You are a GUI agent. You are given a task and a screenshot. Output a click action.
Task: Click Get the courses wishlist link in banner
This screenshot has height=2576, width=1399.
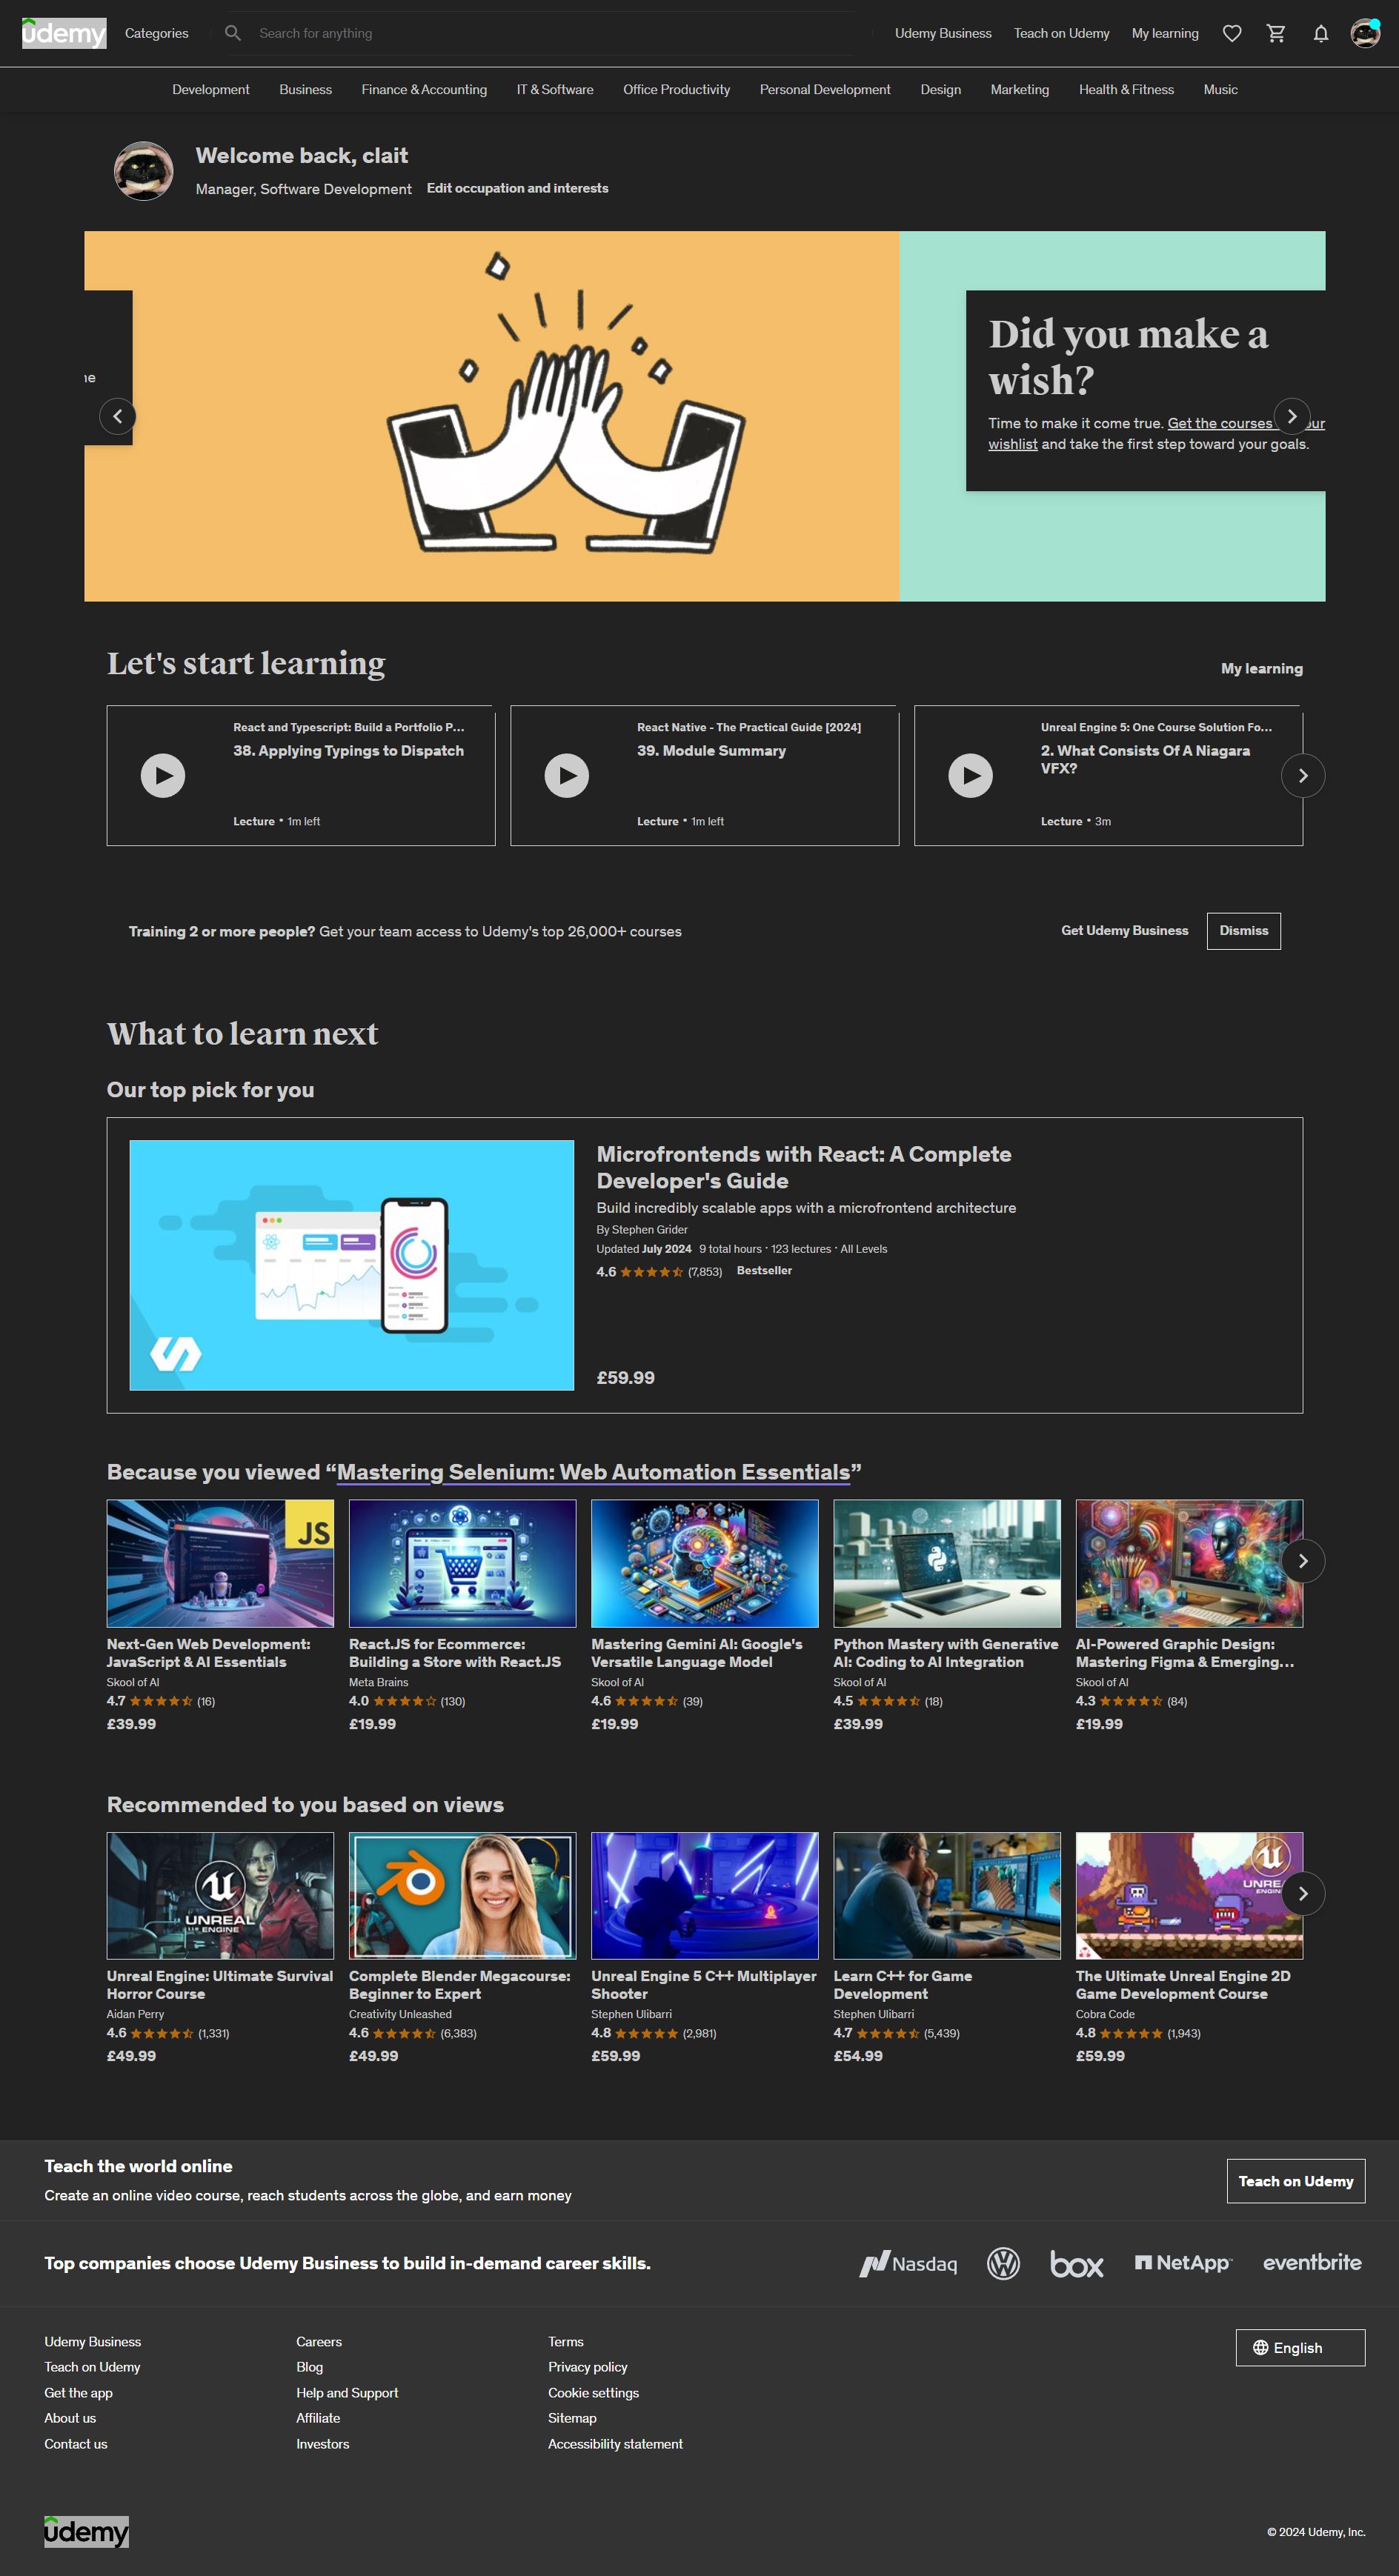click(x=1219, y=423)
